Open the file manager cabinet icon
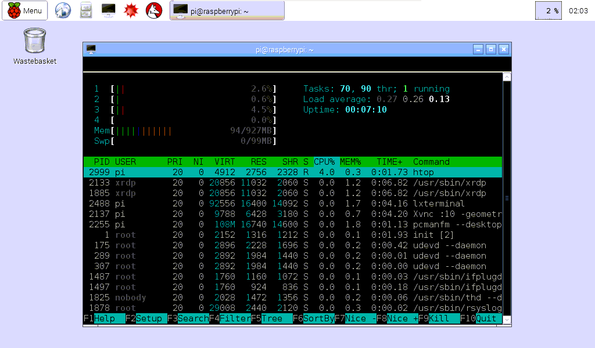Viewport: 595px width, 348px height. click(86, 10)
